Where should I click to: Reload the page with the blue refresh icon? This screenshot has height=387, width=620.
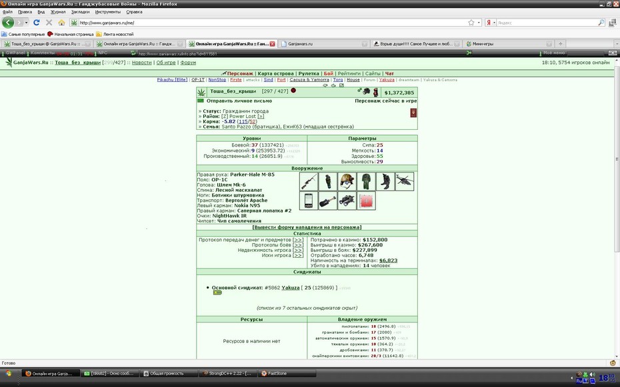point(37,23)
